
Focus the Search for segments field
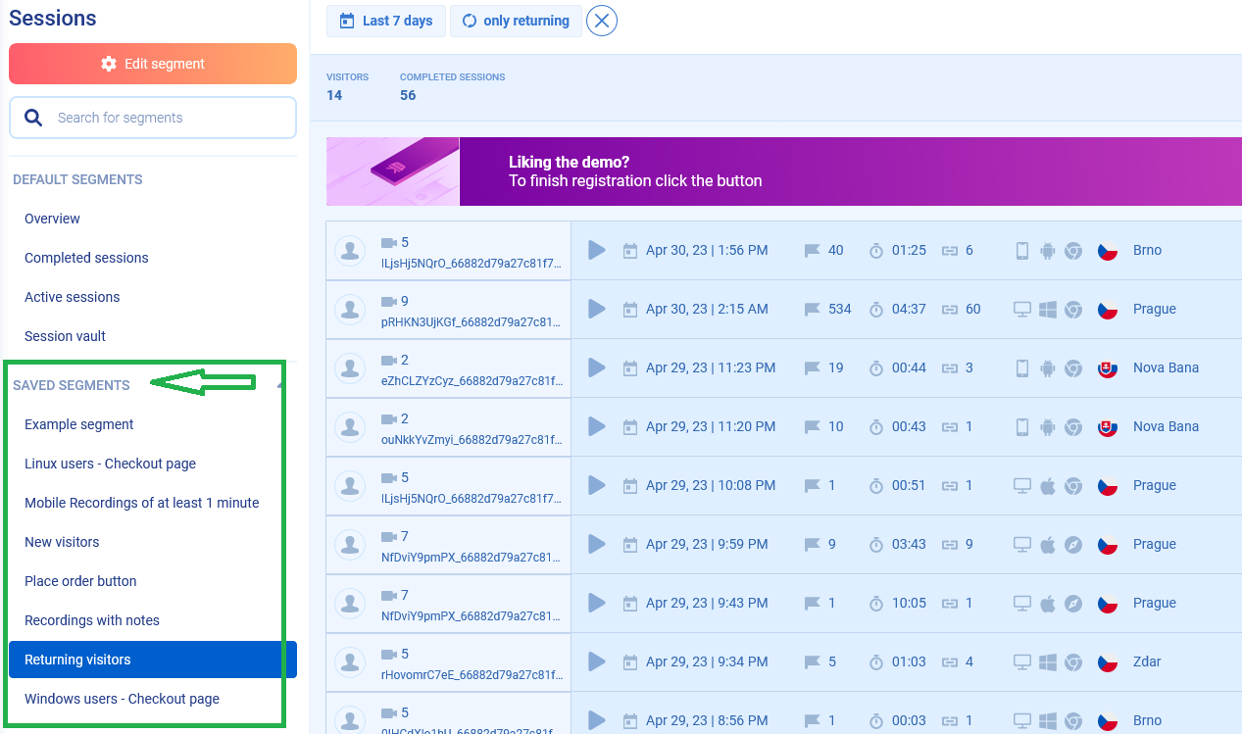(153, 118)
